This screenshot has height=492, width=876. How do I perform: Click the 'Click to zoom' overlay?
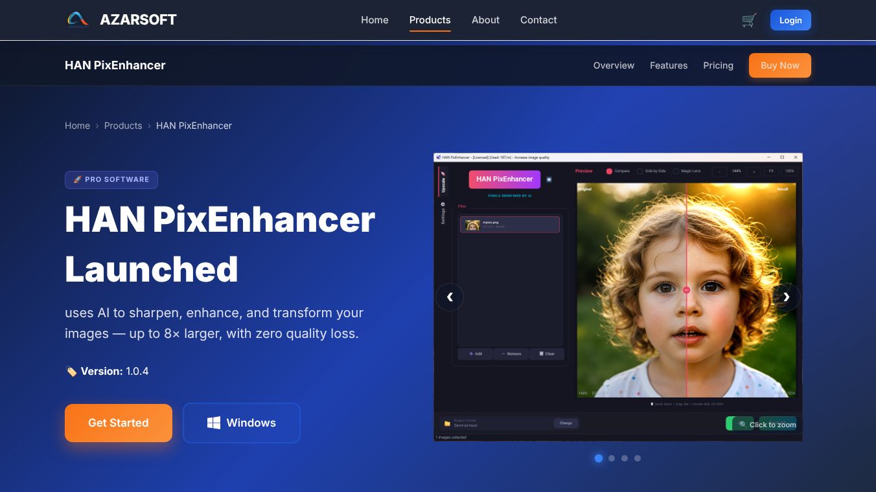tap(767, 425)
